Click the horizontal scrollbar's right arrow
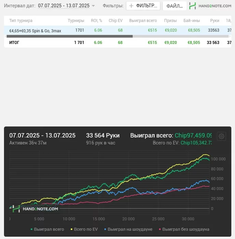Screen dimensions: 235x239 click(230, 36)
